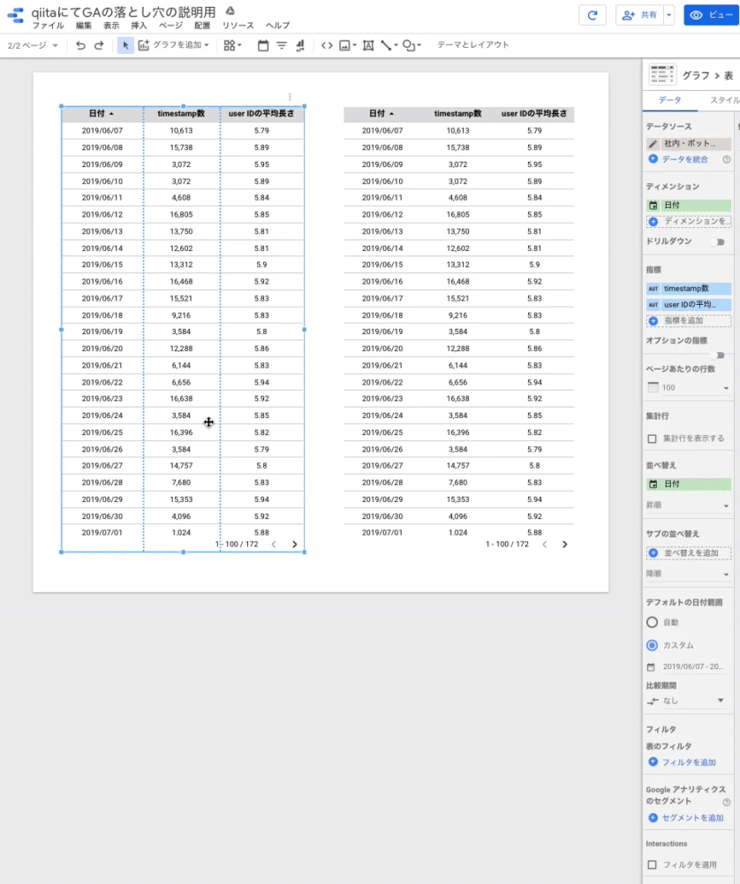Check 集計行を表示する checkbox
Image resolution: width=740 pixels, height=884 pixels.
[653, 438]
